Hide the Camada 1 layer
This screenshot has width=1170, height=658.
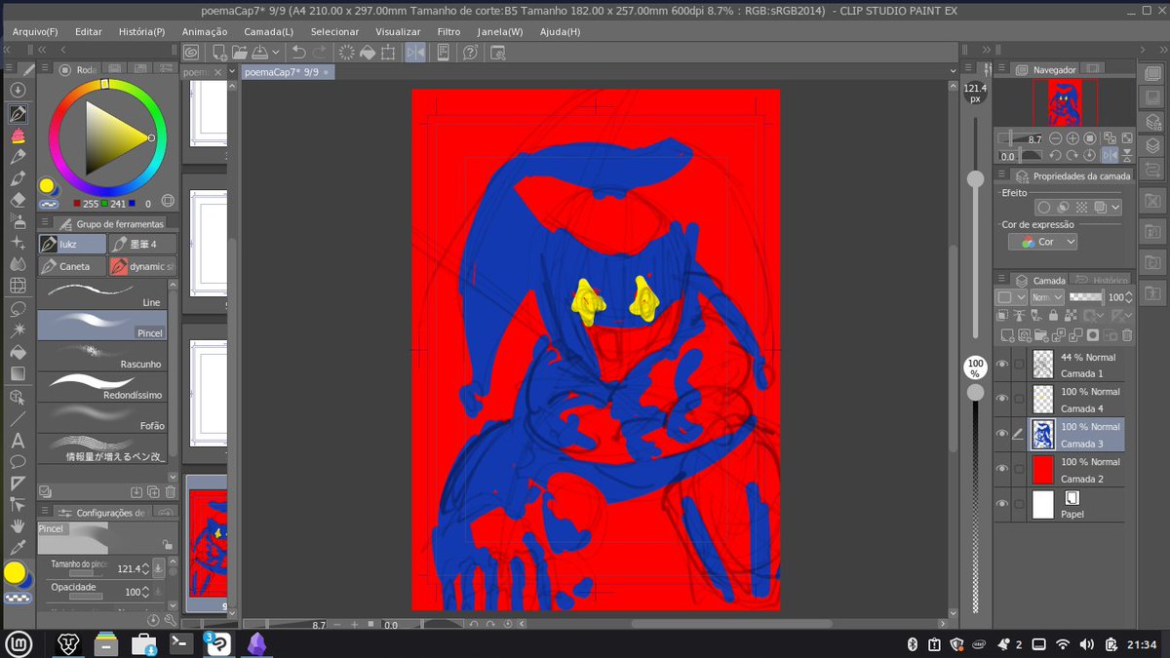[x=1002, y=365]
